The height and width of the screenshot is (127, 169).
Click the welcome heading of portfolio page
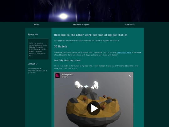pyautogui.click(x=91, y=35)
